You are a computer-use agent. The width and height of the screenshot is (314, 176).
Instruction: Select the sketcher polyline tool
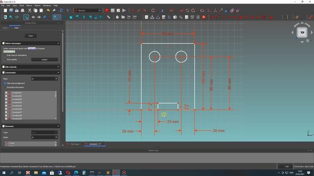coord(182,11)
